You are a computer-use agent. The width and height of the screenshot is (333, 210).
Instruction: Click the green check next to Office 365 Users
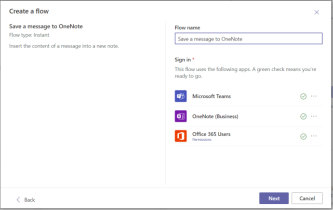click(x=304, y=136)
